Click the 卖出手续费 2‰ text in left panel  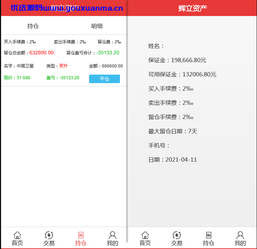70,42
